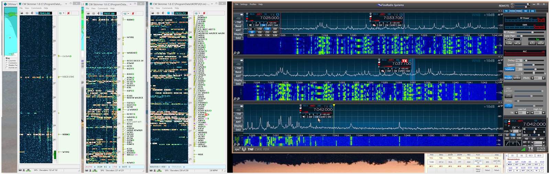This screenshot has width=550, height=174.
Task: Click the 7042.00 frequency field in the first Skimmer
Action: click(45, 13)
